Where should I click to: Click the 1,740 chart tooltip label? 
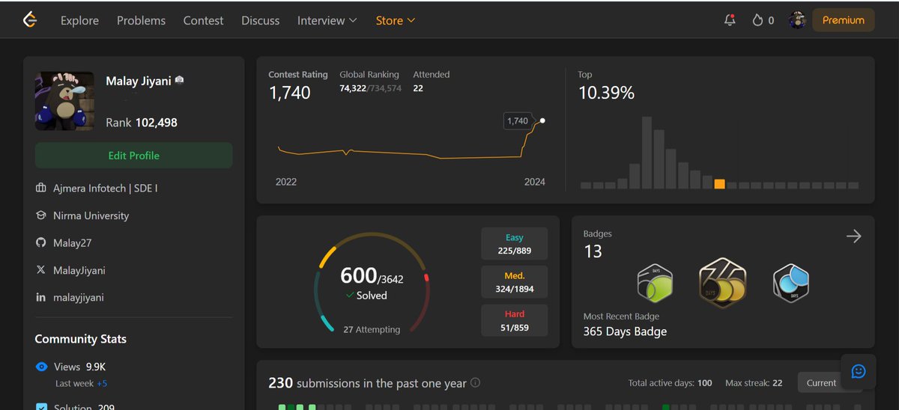518,120
